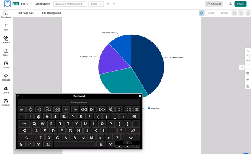251x154 pixels.
Task: Toggle left command key on Keyboard
Action: (48, 144)
